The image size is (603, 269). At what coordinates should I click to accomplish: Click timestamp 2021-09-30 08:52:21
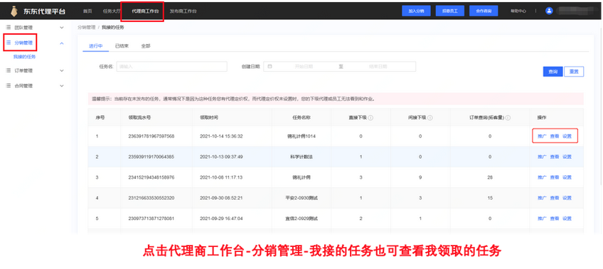coord(222,198)
